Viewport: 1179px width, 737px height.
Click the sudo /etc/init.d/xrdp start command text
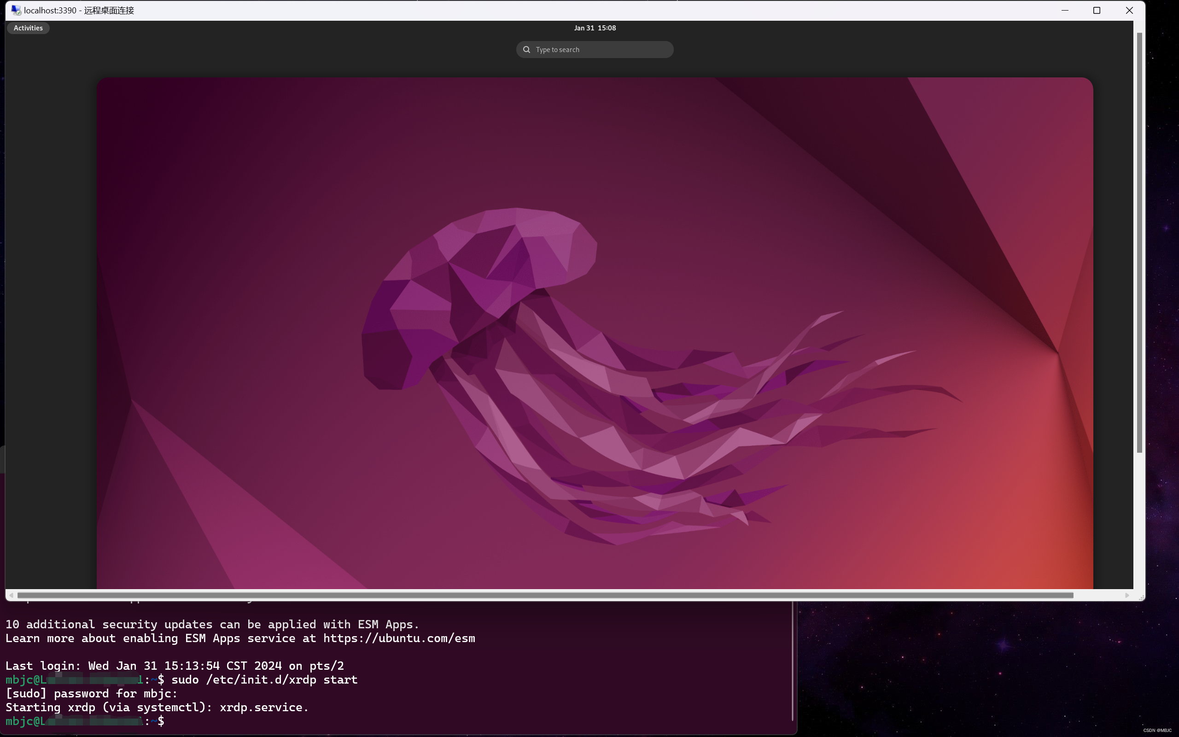[x=264, y=679]
